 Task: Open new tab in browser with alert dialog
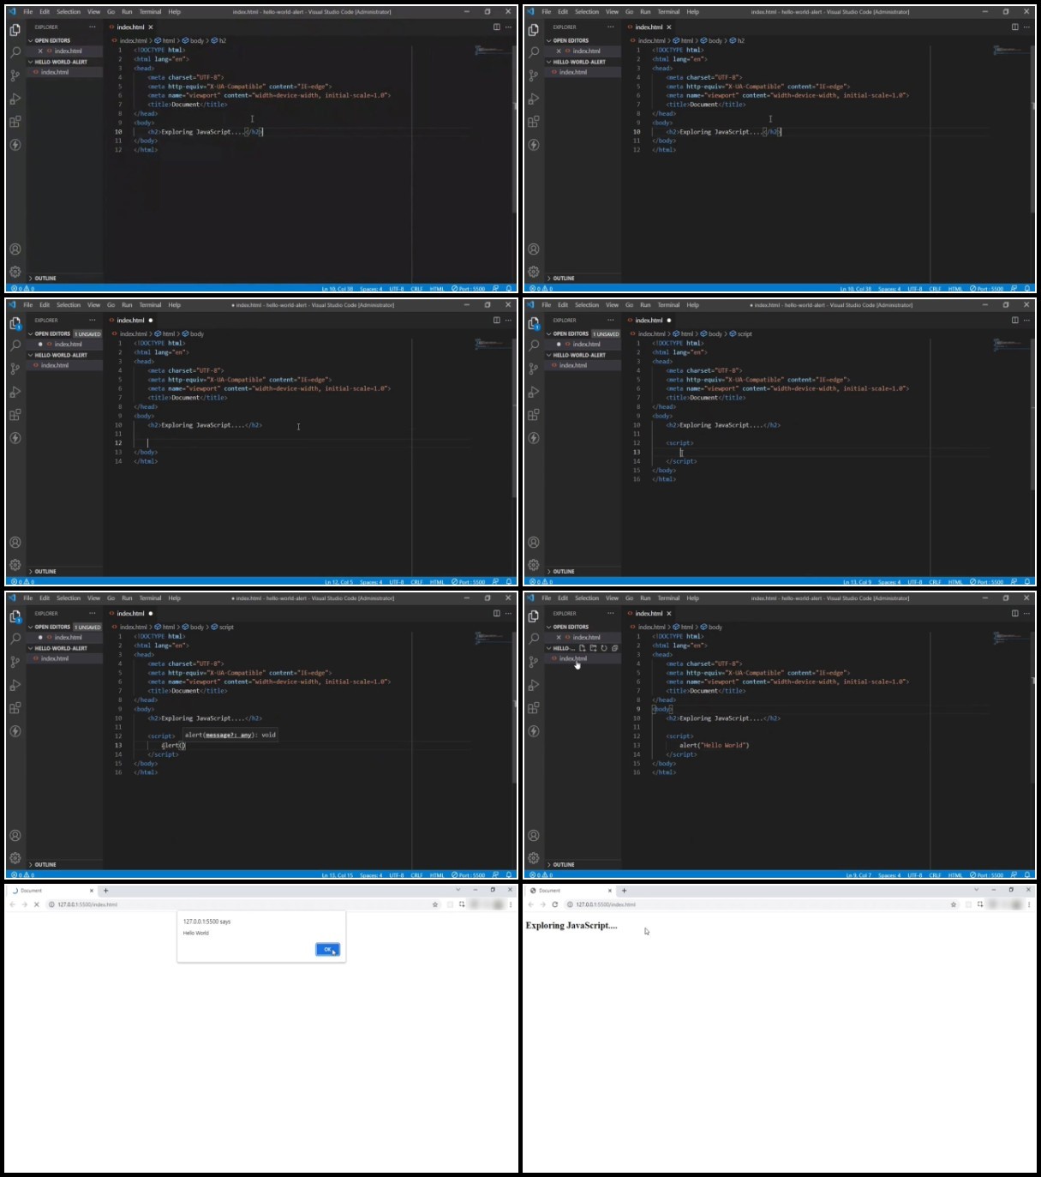(106, 891)
